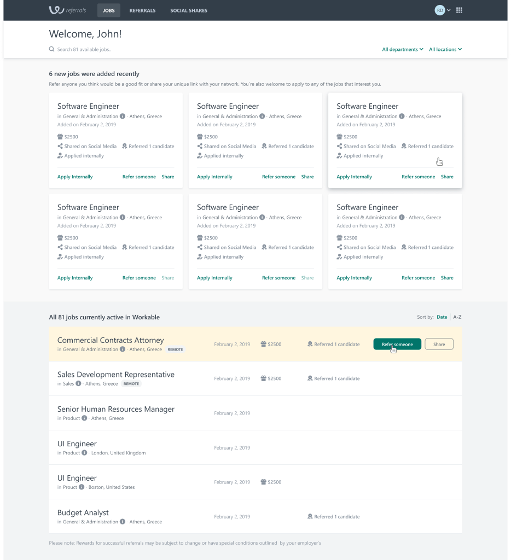Screen dimensions: 511x560
Task: Open the apps grid icon in header
Action: pyautogui.click(x=459, y=10)
